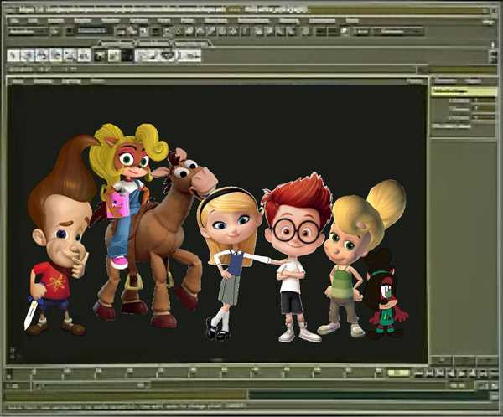Open the viewport Lighting menu

point(71,80)
